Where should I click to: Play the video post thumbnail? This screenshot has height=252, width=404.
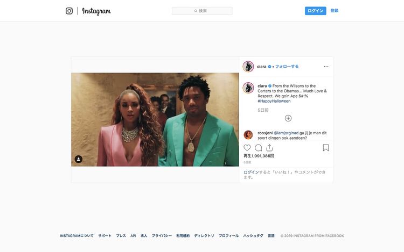(x=155, y=119)
